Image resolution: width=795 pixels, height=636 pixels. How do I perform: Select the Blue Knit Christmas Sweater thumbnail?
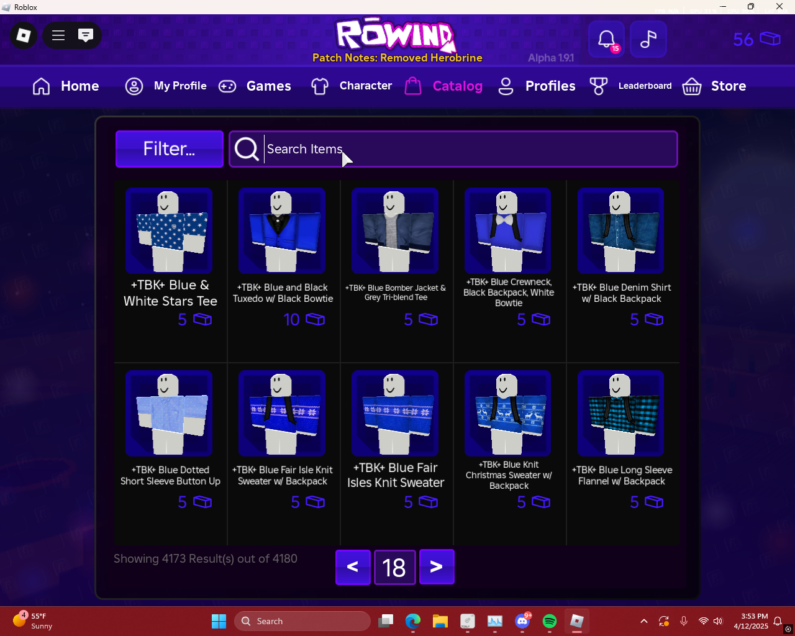click(508, 414)
